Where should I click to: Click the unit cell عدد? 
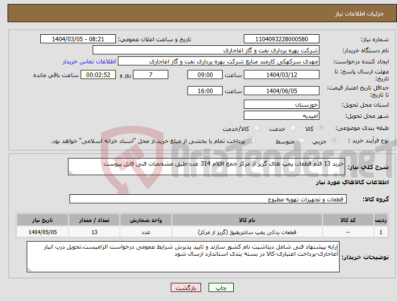(146, 232)
